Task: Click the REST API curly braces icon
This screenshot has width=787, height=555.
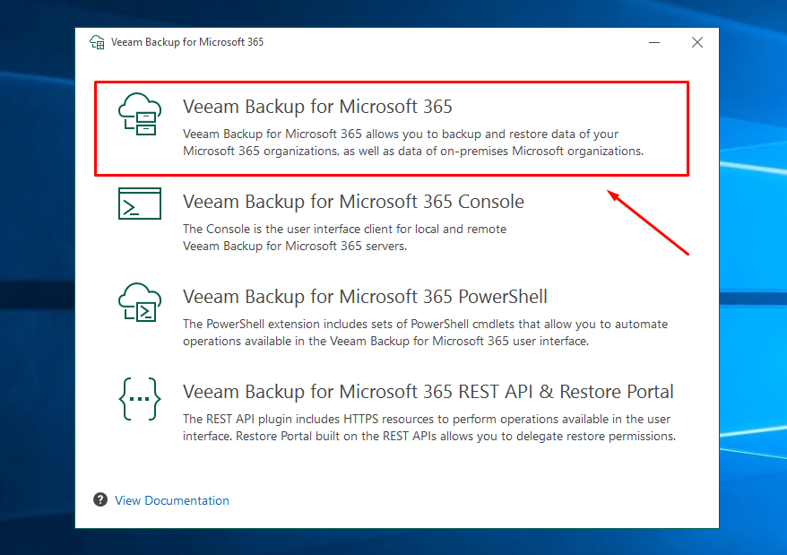Action: pos(140,399)
